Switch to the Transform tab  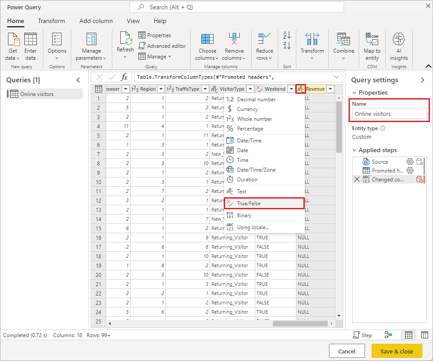pyautogui.click(x=51, y=21)
